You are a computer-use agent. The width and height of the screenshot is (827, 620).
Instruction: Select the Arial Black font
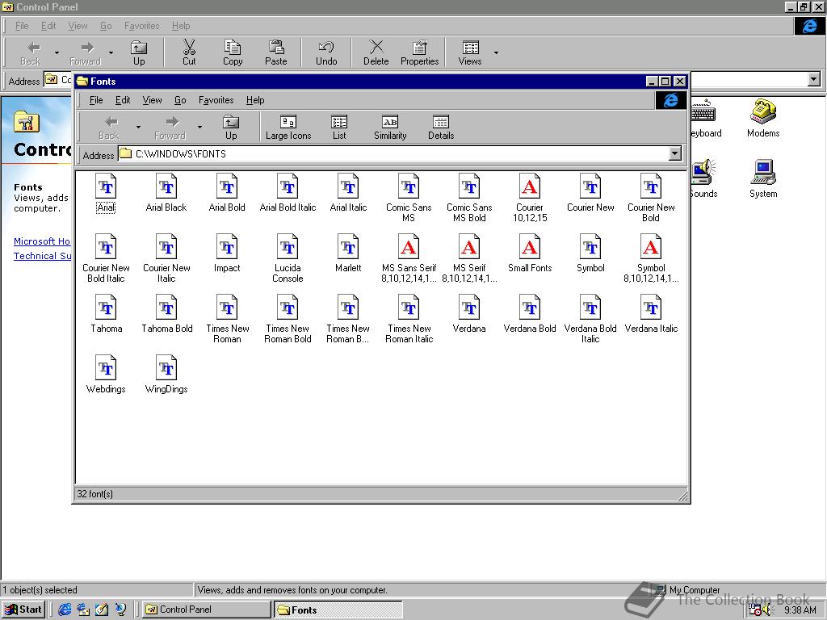166,193
